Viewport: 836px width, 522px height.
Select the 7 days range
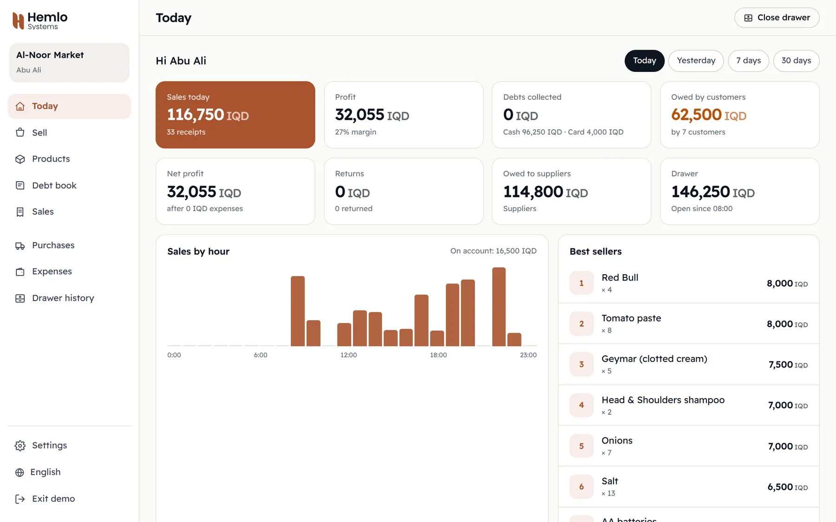[x=748, y=61]
